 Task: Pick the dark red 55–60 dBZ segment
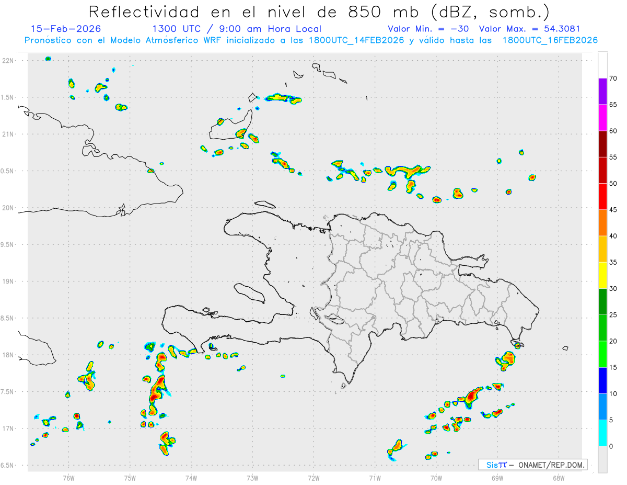point(602,144)
